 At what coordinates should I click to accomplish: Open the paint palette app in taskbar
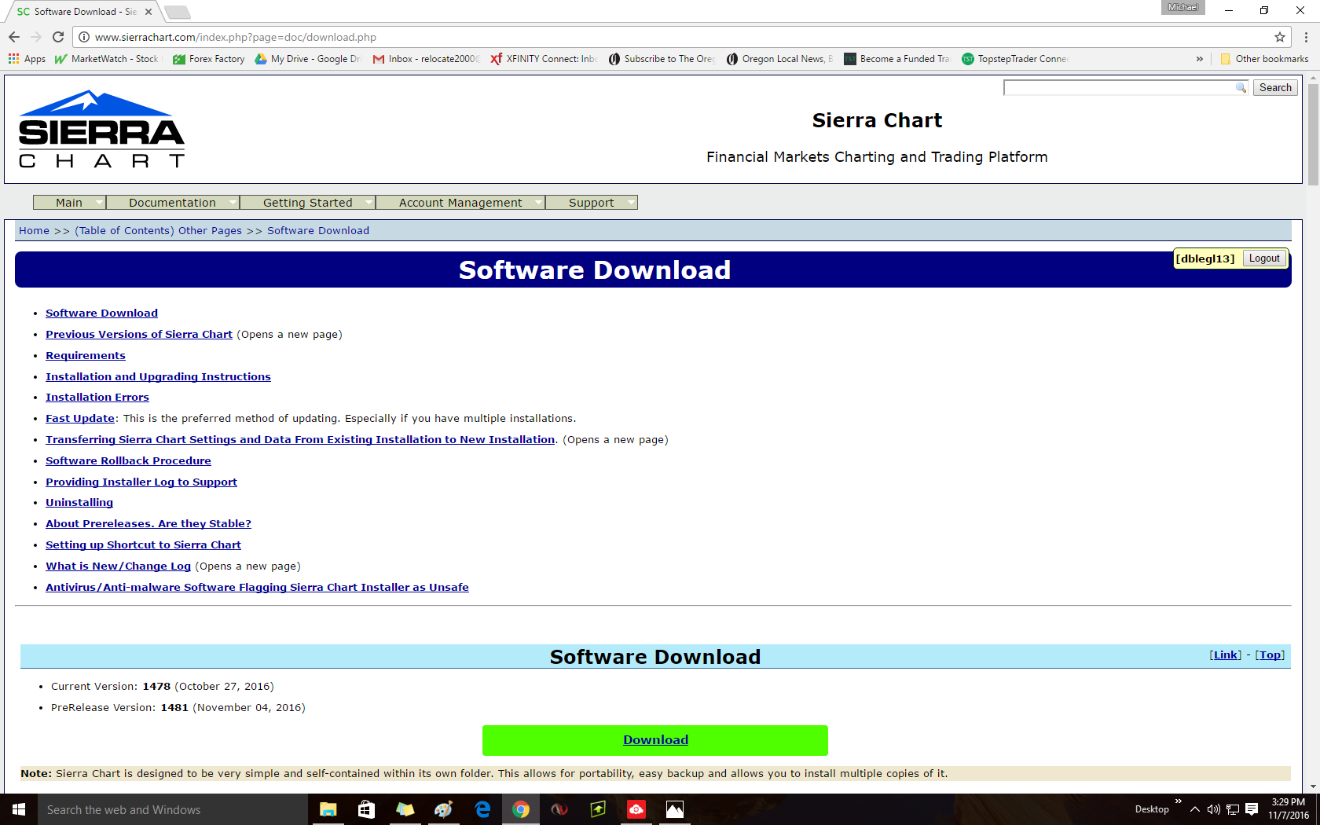pyautogui.click(x=443, y=809)
